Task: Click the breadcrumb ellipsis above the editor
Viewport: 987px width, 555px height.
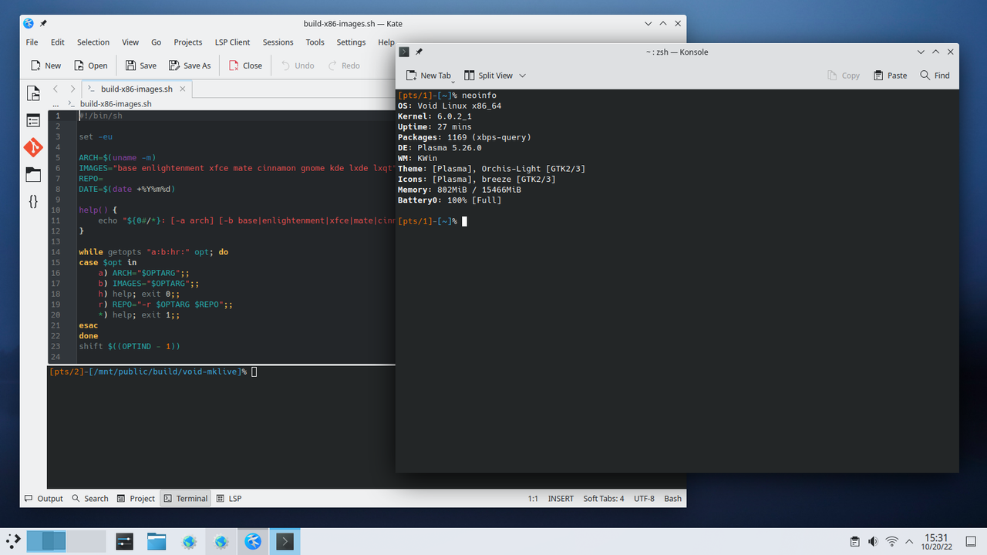Action: (56, 103)
